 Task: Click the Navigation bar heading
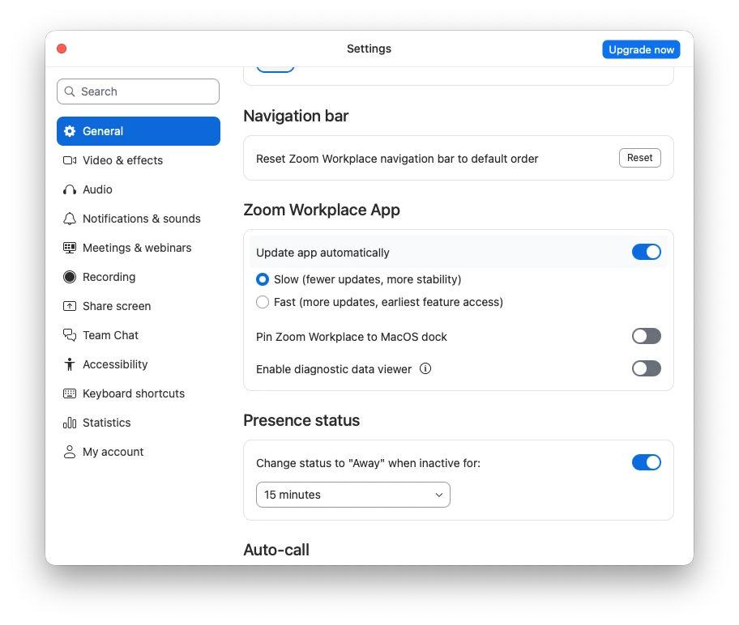point(296,116)
